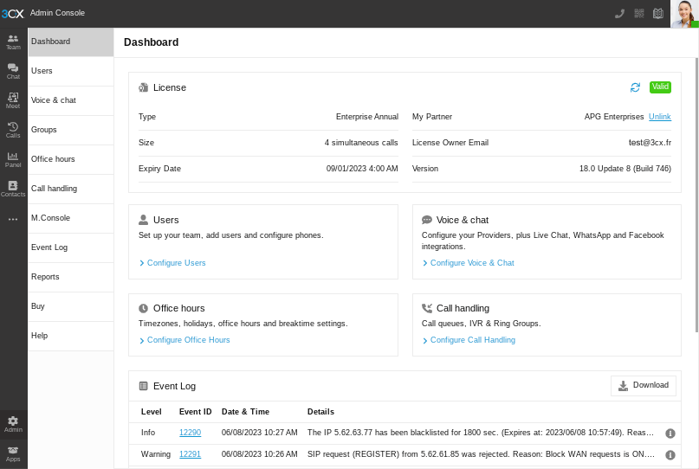Open the Apps sidebar icon

13,453
